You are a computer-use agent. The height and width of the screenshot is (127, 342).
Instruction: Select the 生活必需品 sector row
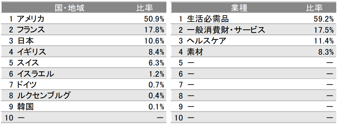coord(253,19)
